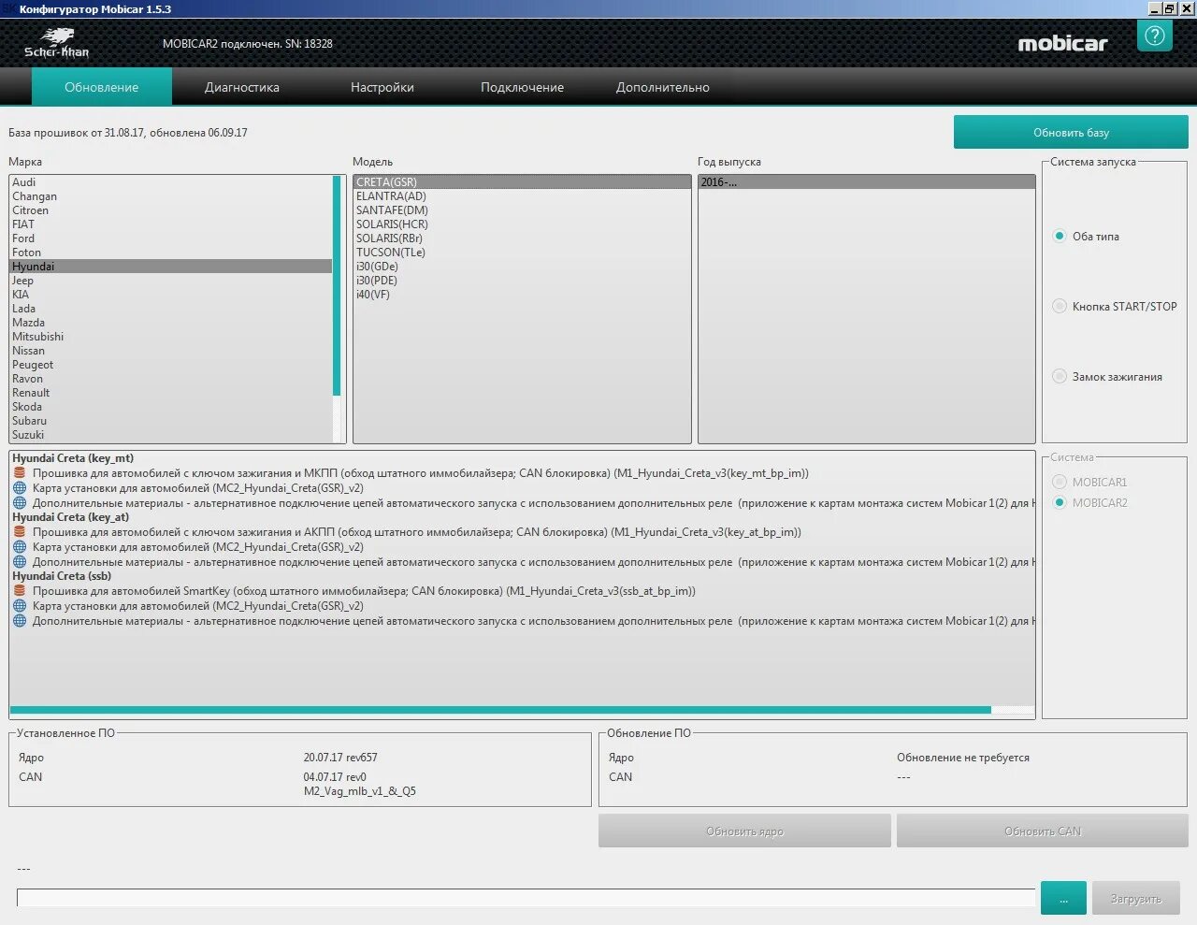The height and width of the screenshot is (925, 1197).
Task: Select ELANTRA(AD) in the model list
Action: tap(522, 196)
